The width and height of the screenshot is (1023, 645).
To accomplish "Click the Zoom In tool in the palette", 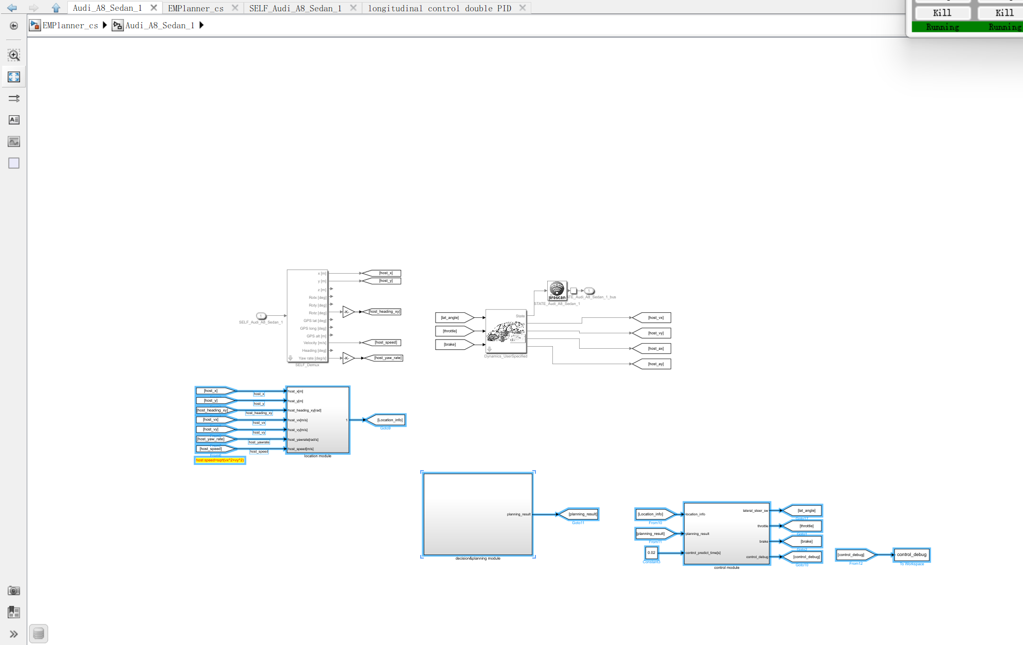I will (14, 55).
